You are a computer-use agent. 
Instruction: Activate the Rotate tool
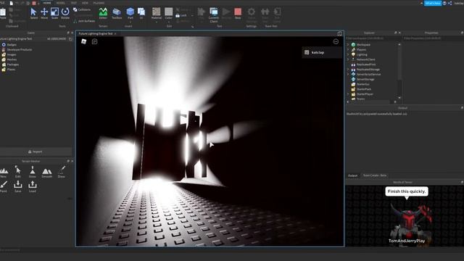[65, 13]
